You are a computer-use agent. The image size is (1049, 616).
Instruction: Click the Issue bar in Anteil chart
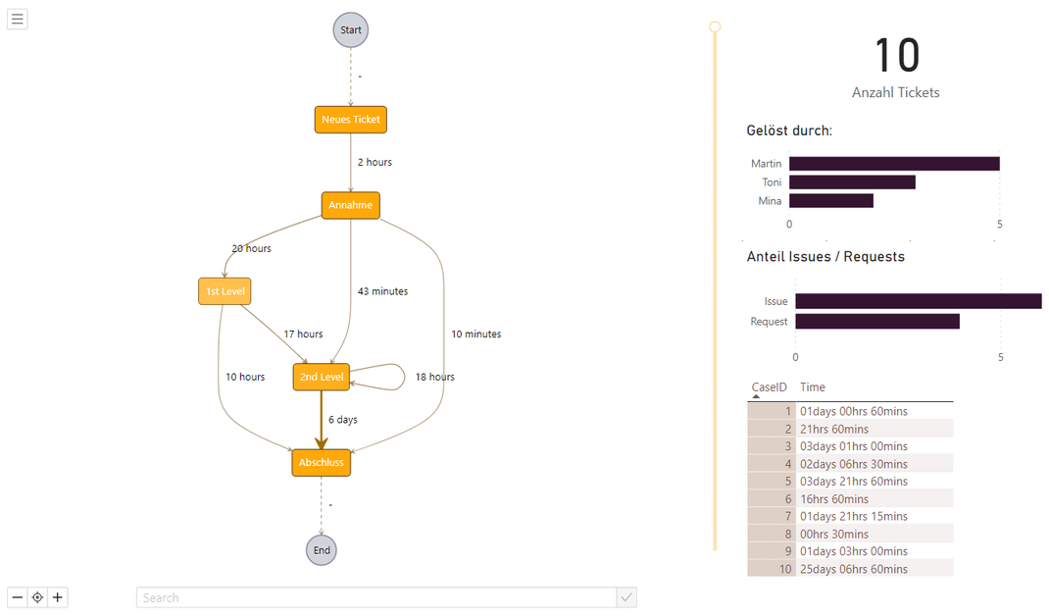tap(917, 301)
